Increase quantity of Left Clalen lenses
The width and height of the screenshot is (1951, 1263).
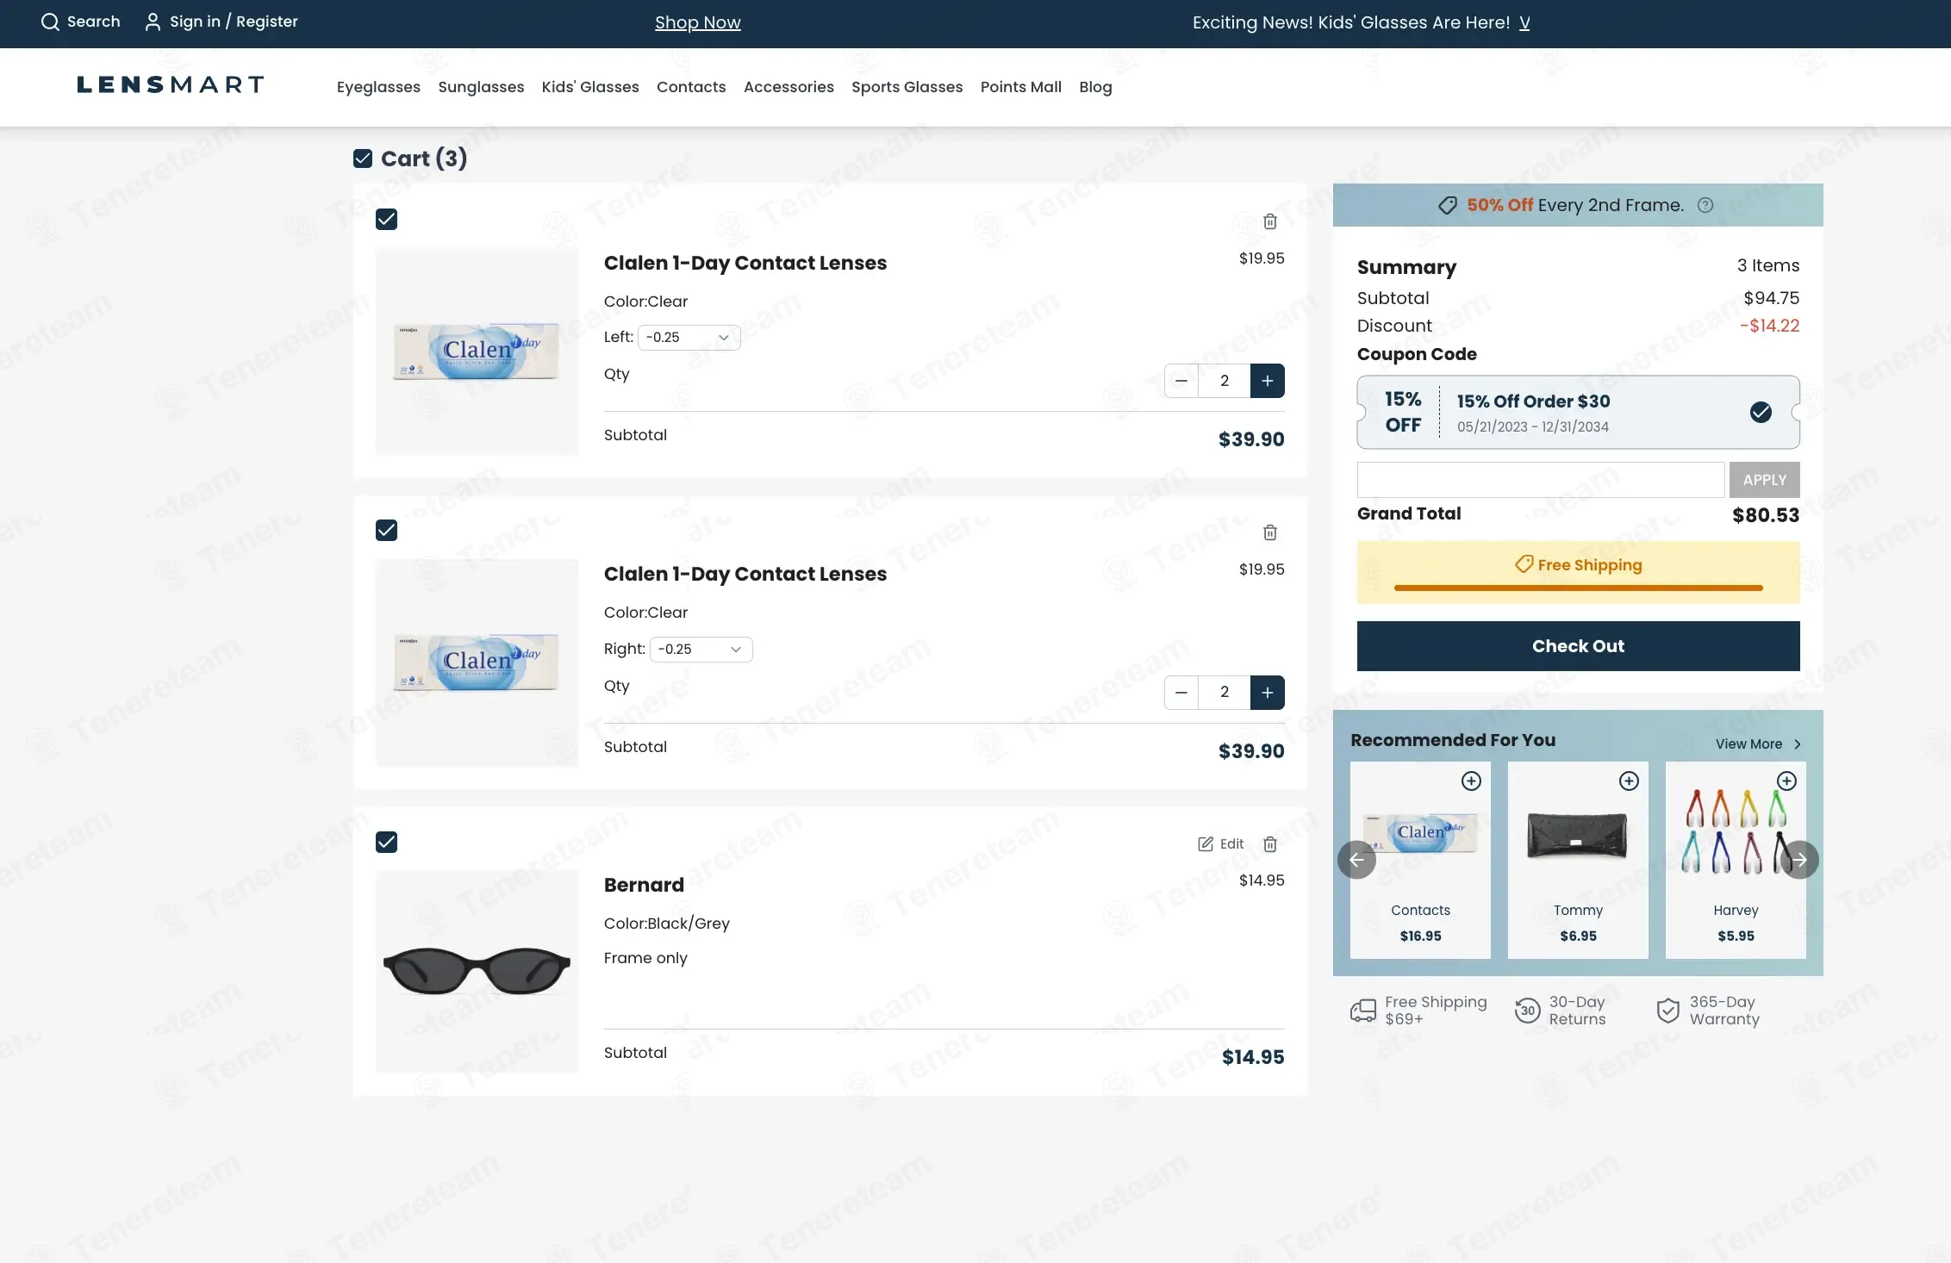tap(1268, 381)
